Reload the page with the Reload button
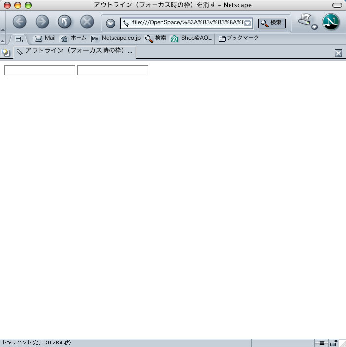Image resolution: width=346 pixels, height=347 pixels. [65, 22]
